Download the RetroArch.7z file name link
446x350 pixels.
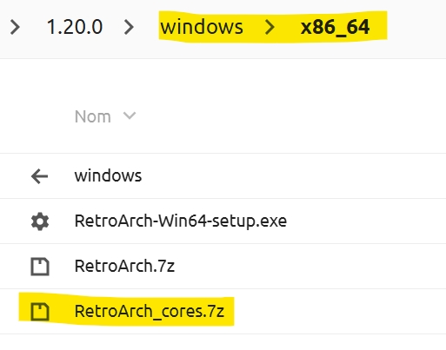tap(124, 266)
